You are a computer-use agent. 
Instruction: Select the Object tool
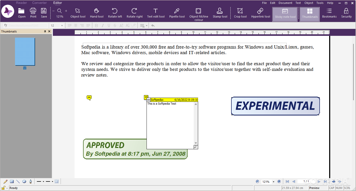click(x=78, y=13)
